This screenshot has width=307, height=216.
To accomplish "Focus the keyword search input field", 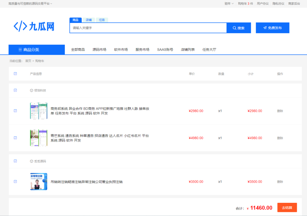I will point(148,28).
